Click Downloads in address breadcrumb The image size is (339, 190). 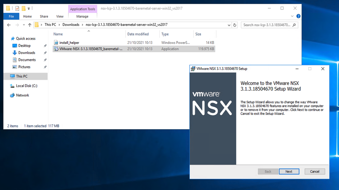[x=71, y=25]
